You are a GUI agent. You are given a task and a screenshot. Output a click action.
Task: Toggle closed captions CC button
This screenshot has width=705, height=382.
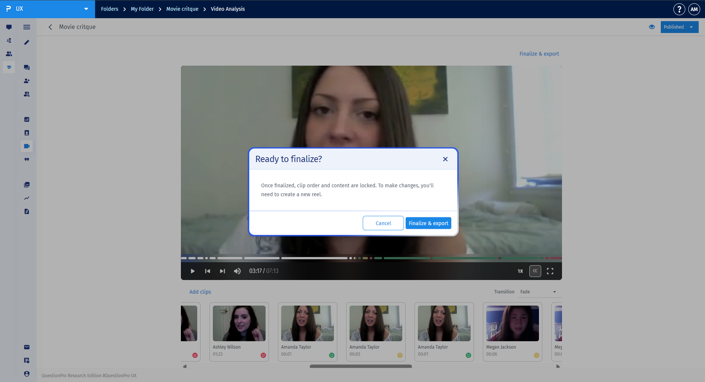pos(535,271)
